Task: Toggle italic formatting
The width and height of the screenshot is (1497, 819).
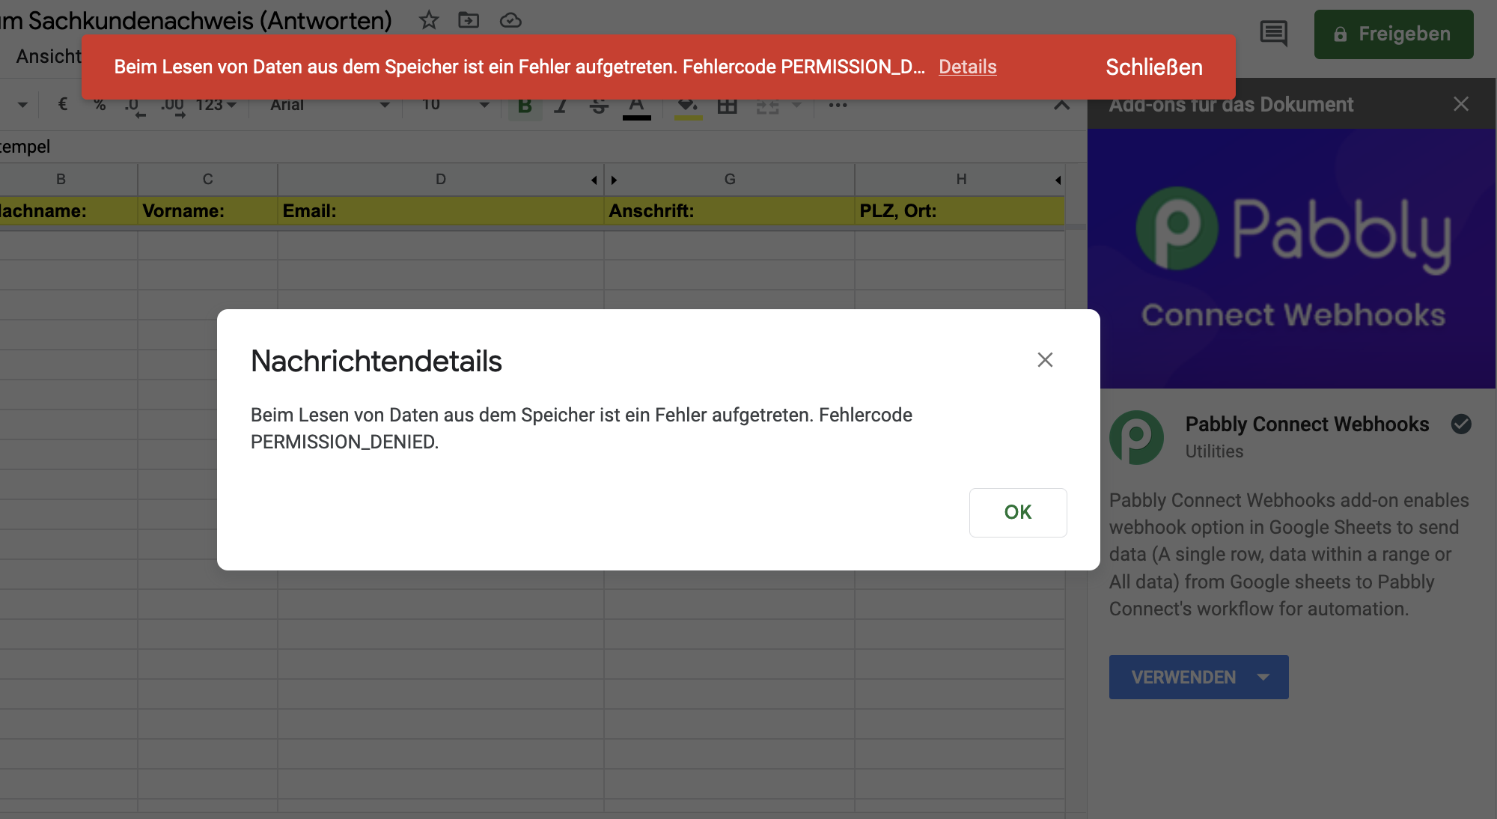Action: (x=561, y=106)
